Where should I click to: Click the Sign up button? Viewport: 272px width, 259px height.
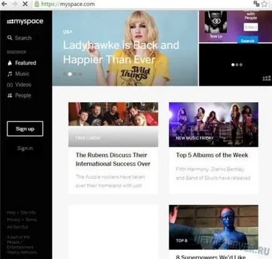pyautogui.click(x=25, y=129)
